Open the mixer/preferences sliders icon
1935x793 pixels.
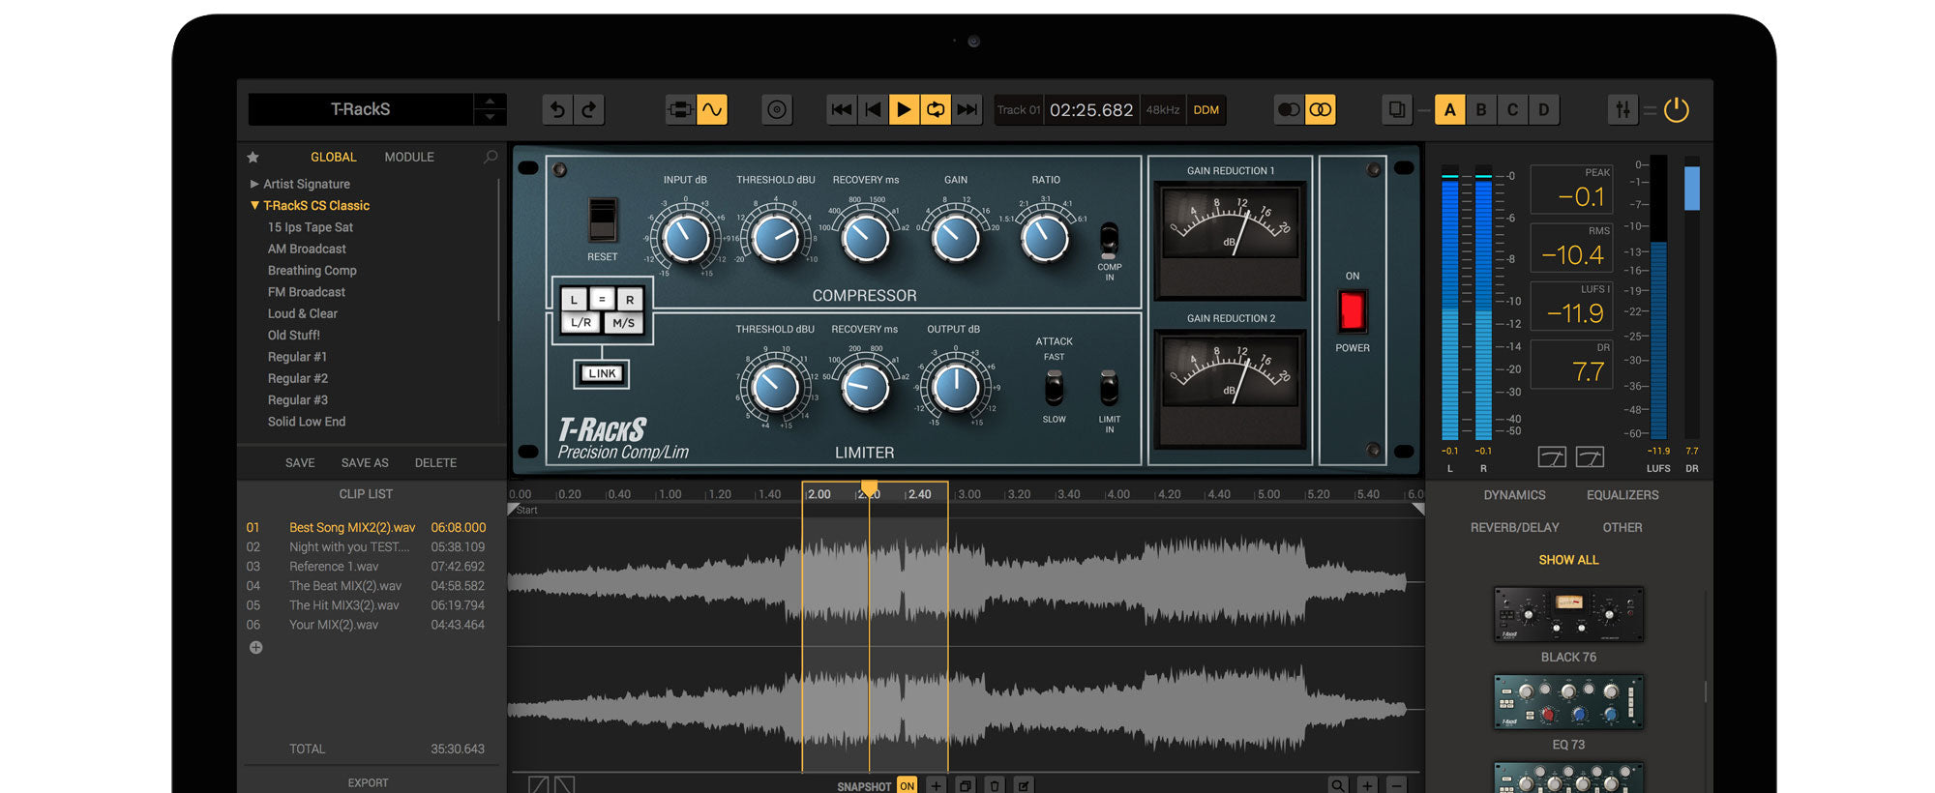(x=1622, y=109)
